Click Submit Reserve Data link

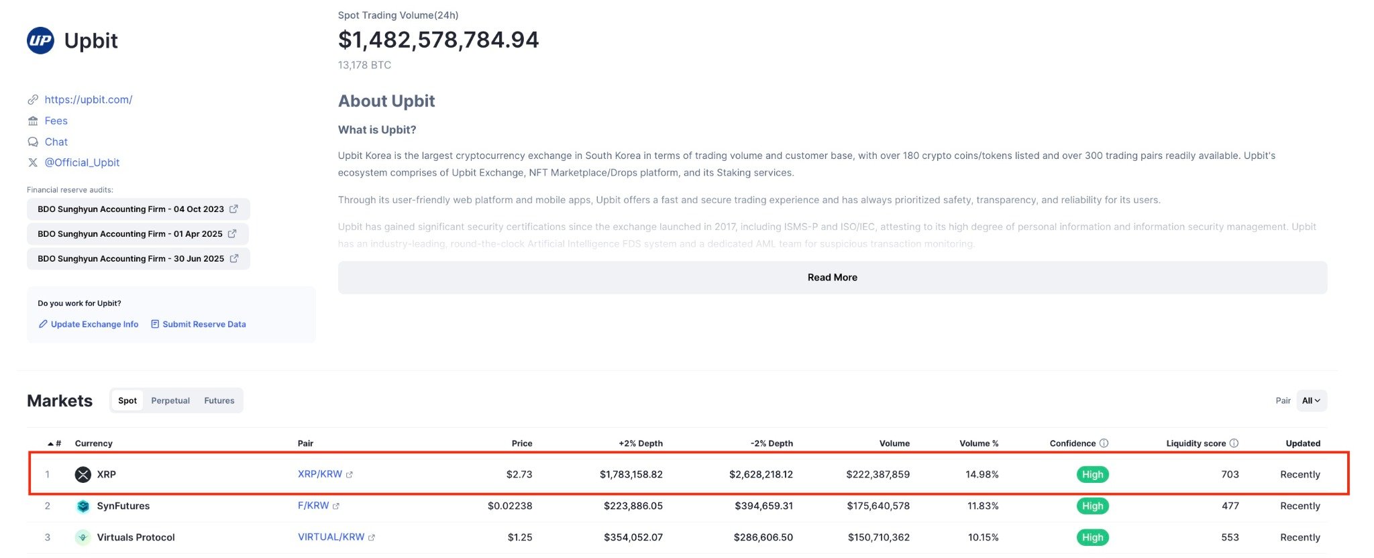point(204,324)
